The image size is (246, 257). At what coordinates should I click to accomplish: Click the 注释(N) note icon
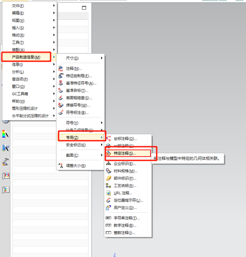[61, 68]
